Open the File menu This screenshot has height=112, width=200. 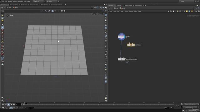point(2,1)
